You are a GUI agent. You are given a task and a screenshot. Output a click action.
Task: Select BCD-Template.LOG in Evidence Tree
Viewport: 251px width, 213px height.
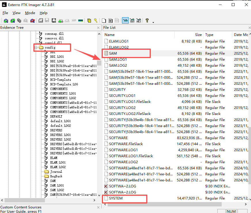pos(64,84)
